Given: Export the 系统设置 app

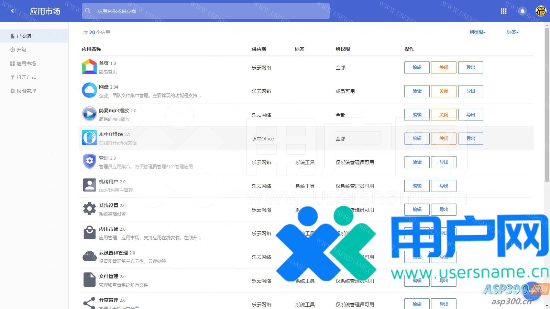Looking at the screenshot, I should (444, 209).
